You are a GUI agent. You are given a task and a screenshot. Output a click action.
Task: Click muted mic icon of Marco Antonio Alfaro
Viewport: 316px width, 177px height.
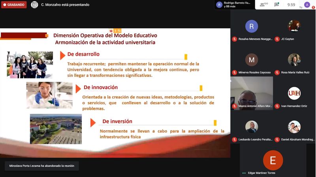234,106
